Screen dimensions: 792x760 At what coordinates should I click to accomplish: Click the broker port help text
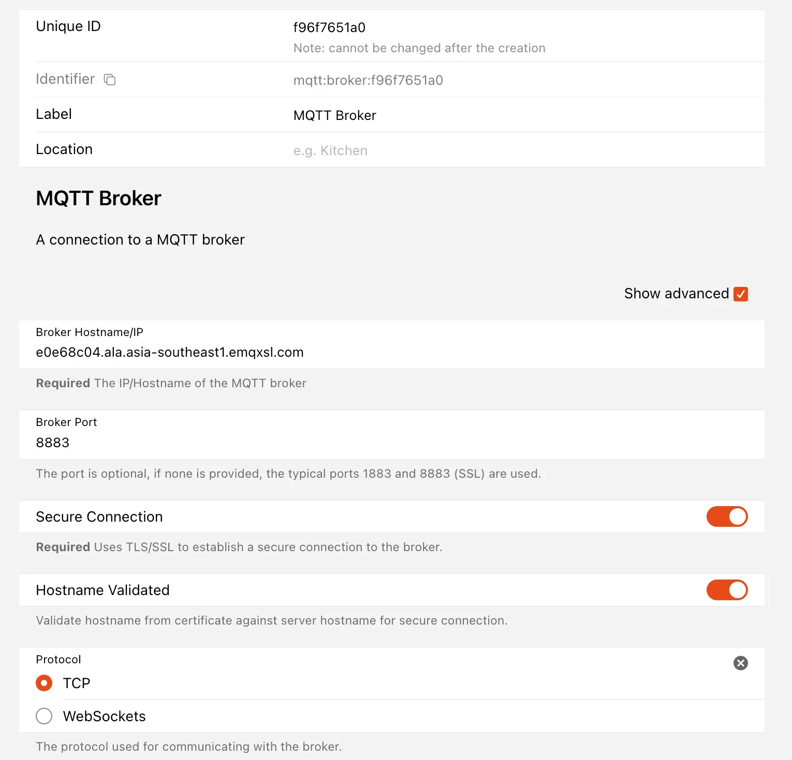click(x=288, y=474)
